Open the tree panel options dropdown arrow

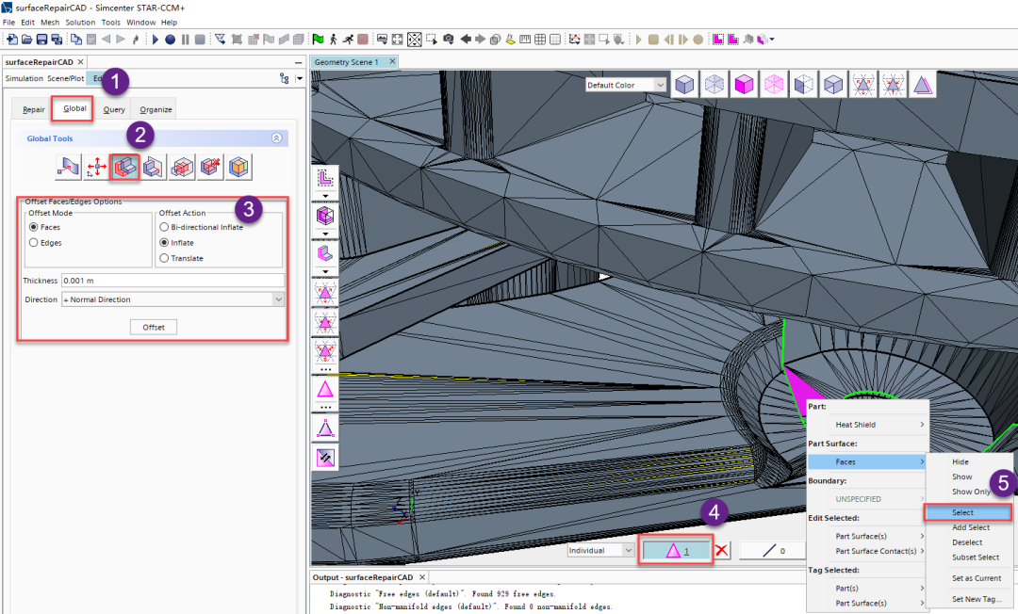pyautogui.click(x=300, y=78)
